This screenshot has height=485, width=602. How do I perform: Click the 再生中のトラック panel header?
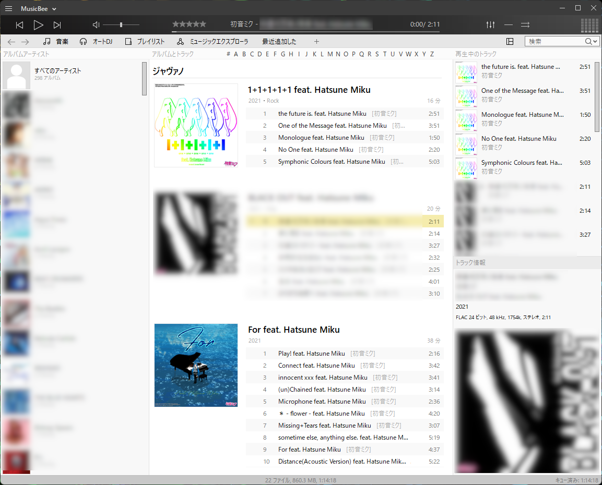tap(476, 54)
